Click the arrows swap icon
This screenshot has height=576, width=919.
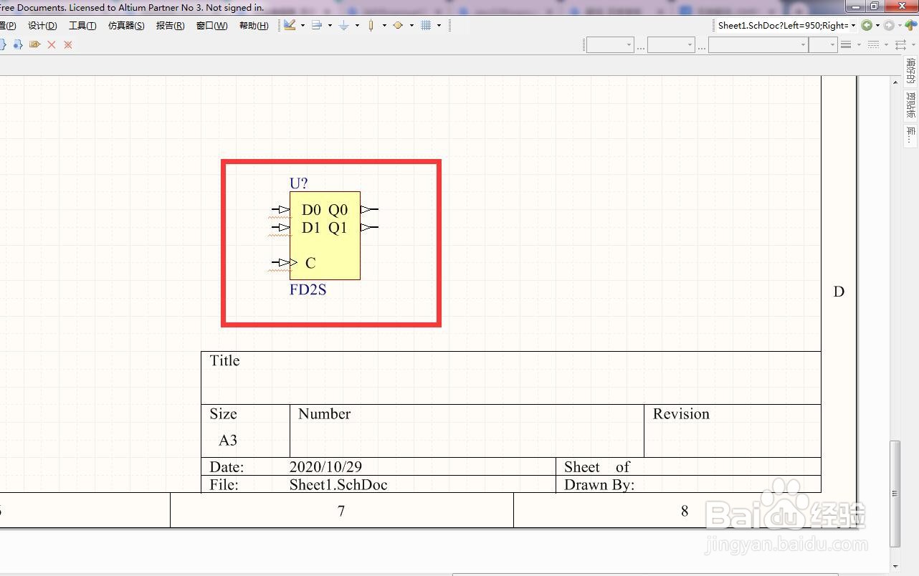point(900,44)
